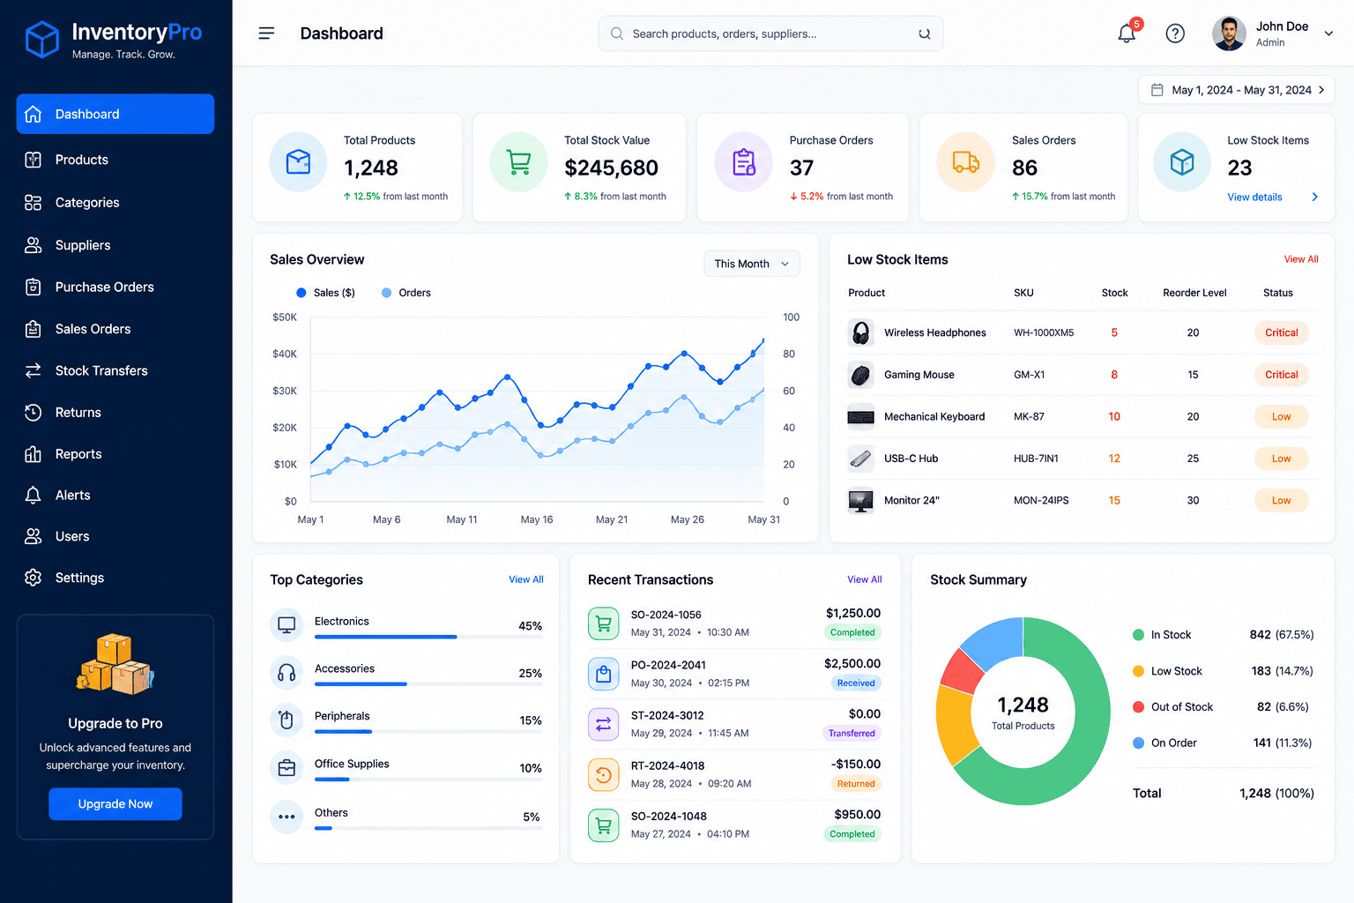This screenshot has height=903, width=1354.
Task: Toggle the Orders legend series
Action: [405, 293]
